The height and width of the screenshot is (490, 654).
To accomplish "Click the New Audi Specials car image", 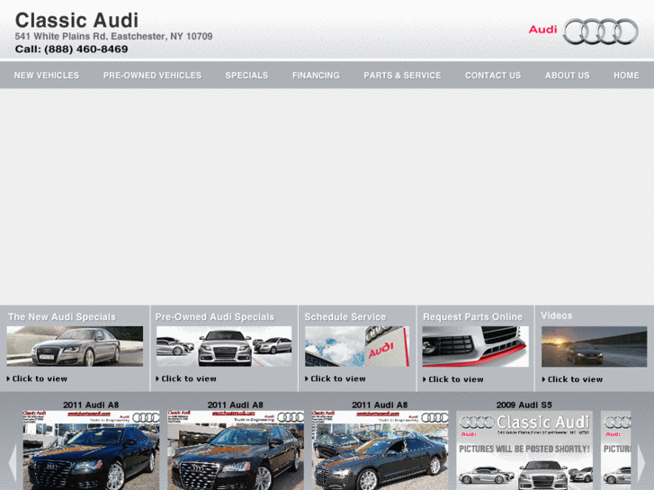I will (x=75, y=346).
